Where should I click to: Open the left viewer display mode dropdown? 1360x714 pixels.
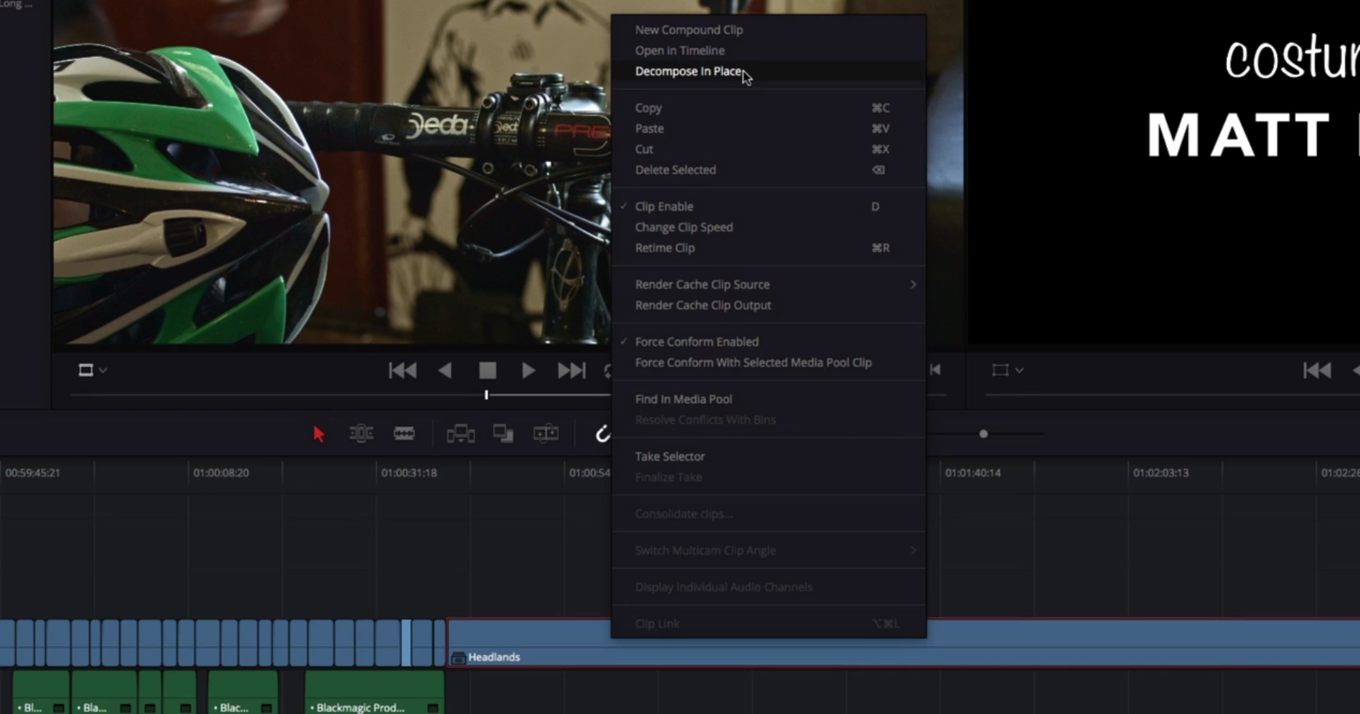[91, 370]
